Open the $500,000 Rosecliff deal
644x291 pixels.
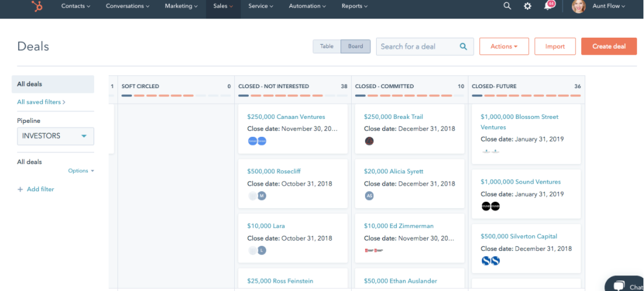pos(274,172)
